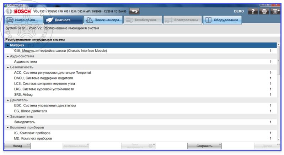The width and height of the screenshot is (284, 155).
Task: Select the Диагност. tab
Action: coord(63,20)
